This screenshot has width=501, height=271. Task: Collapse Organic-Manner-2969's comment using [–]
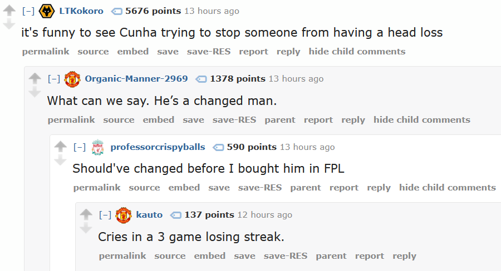click(x=53, y=79)
